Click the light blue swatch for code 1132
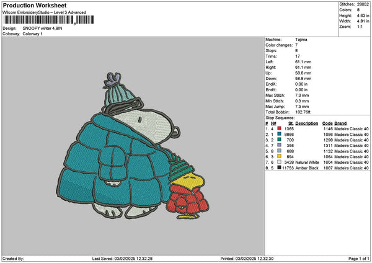The height and width of the screenshot is (263, 372). [279, 151]
